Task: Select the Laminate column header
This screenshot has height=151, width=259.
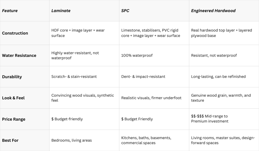Action: 61,11
